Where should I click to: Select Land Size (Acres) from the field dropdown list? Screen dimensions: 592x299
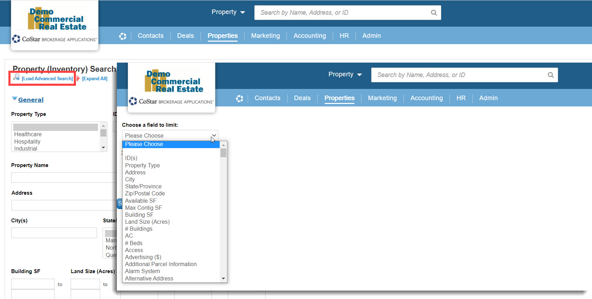click(171, 222)
